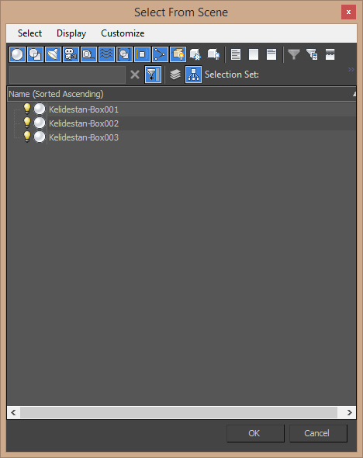Toggle the Display Bones filter icon
Viewport: 363px width, 458px height.
click(160, 54)
